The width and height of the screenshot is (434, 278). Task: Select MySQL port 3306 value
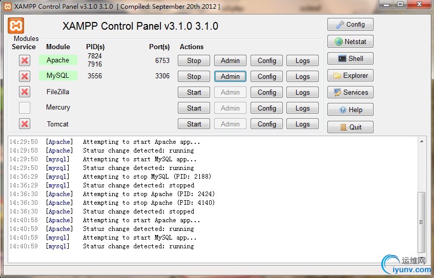tap(162, 76)
